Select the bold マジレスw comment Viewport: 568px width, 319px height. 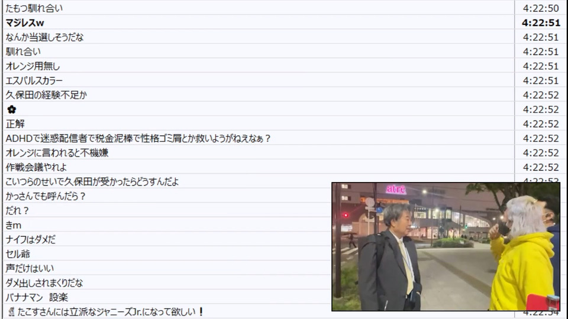click(25, 23)
